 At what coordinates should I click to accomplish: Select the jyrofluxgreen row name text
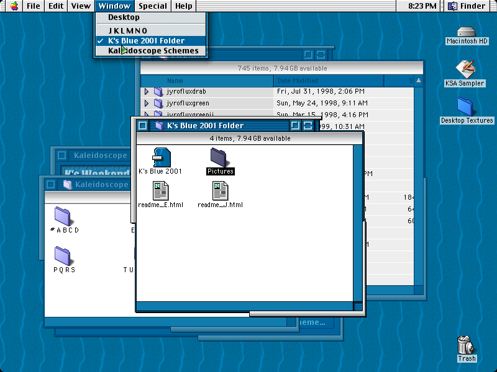coord(188,103)
